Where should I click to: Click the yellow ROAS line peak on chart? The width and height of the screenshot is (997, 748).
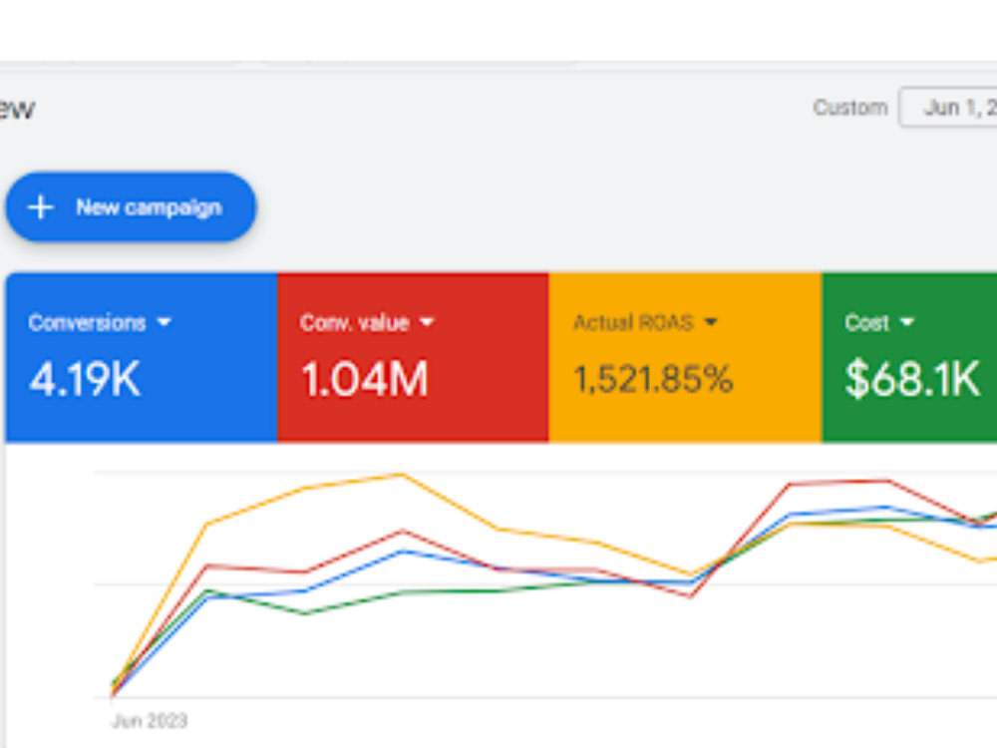point(401,475)
